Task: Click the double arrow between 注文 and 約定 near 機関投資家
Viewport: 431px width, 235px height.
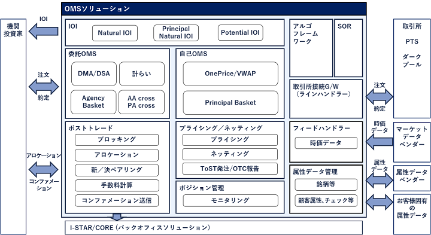Action: pos(44,87)
